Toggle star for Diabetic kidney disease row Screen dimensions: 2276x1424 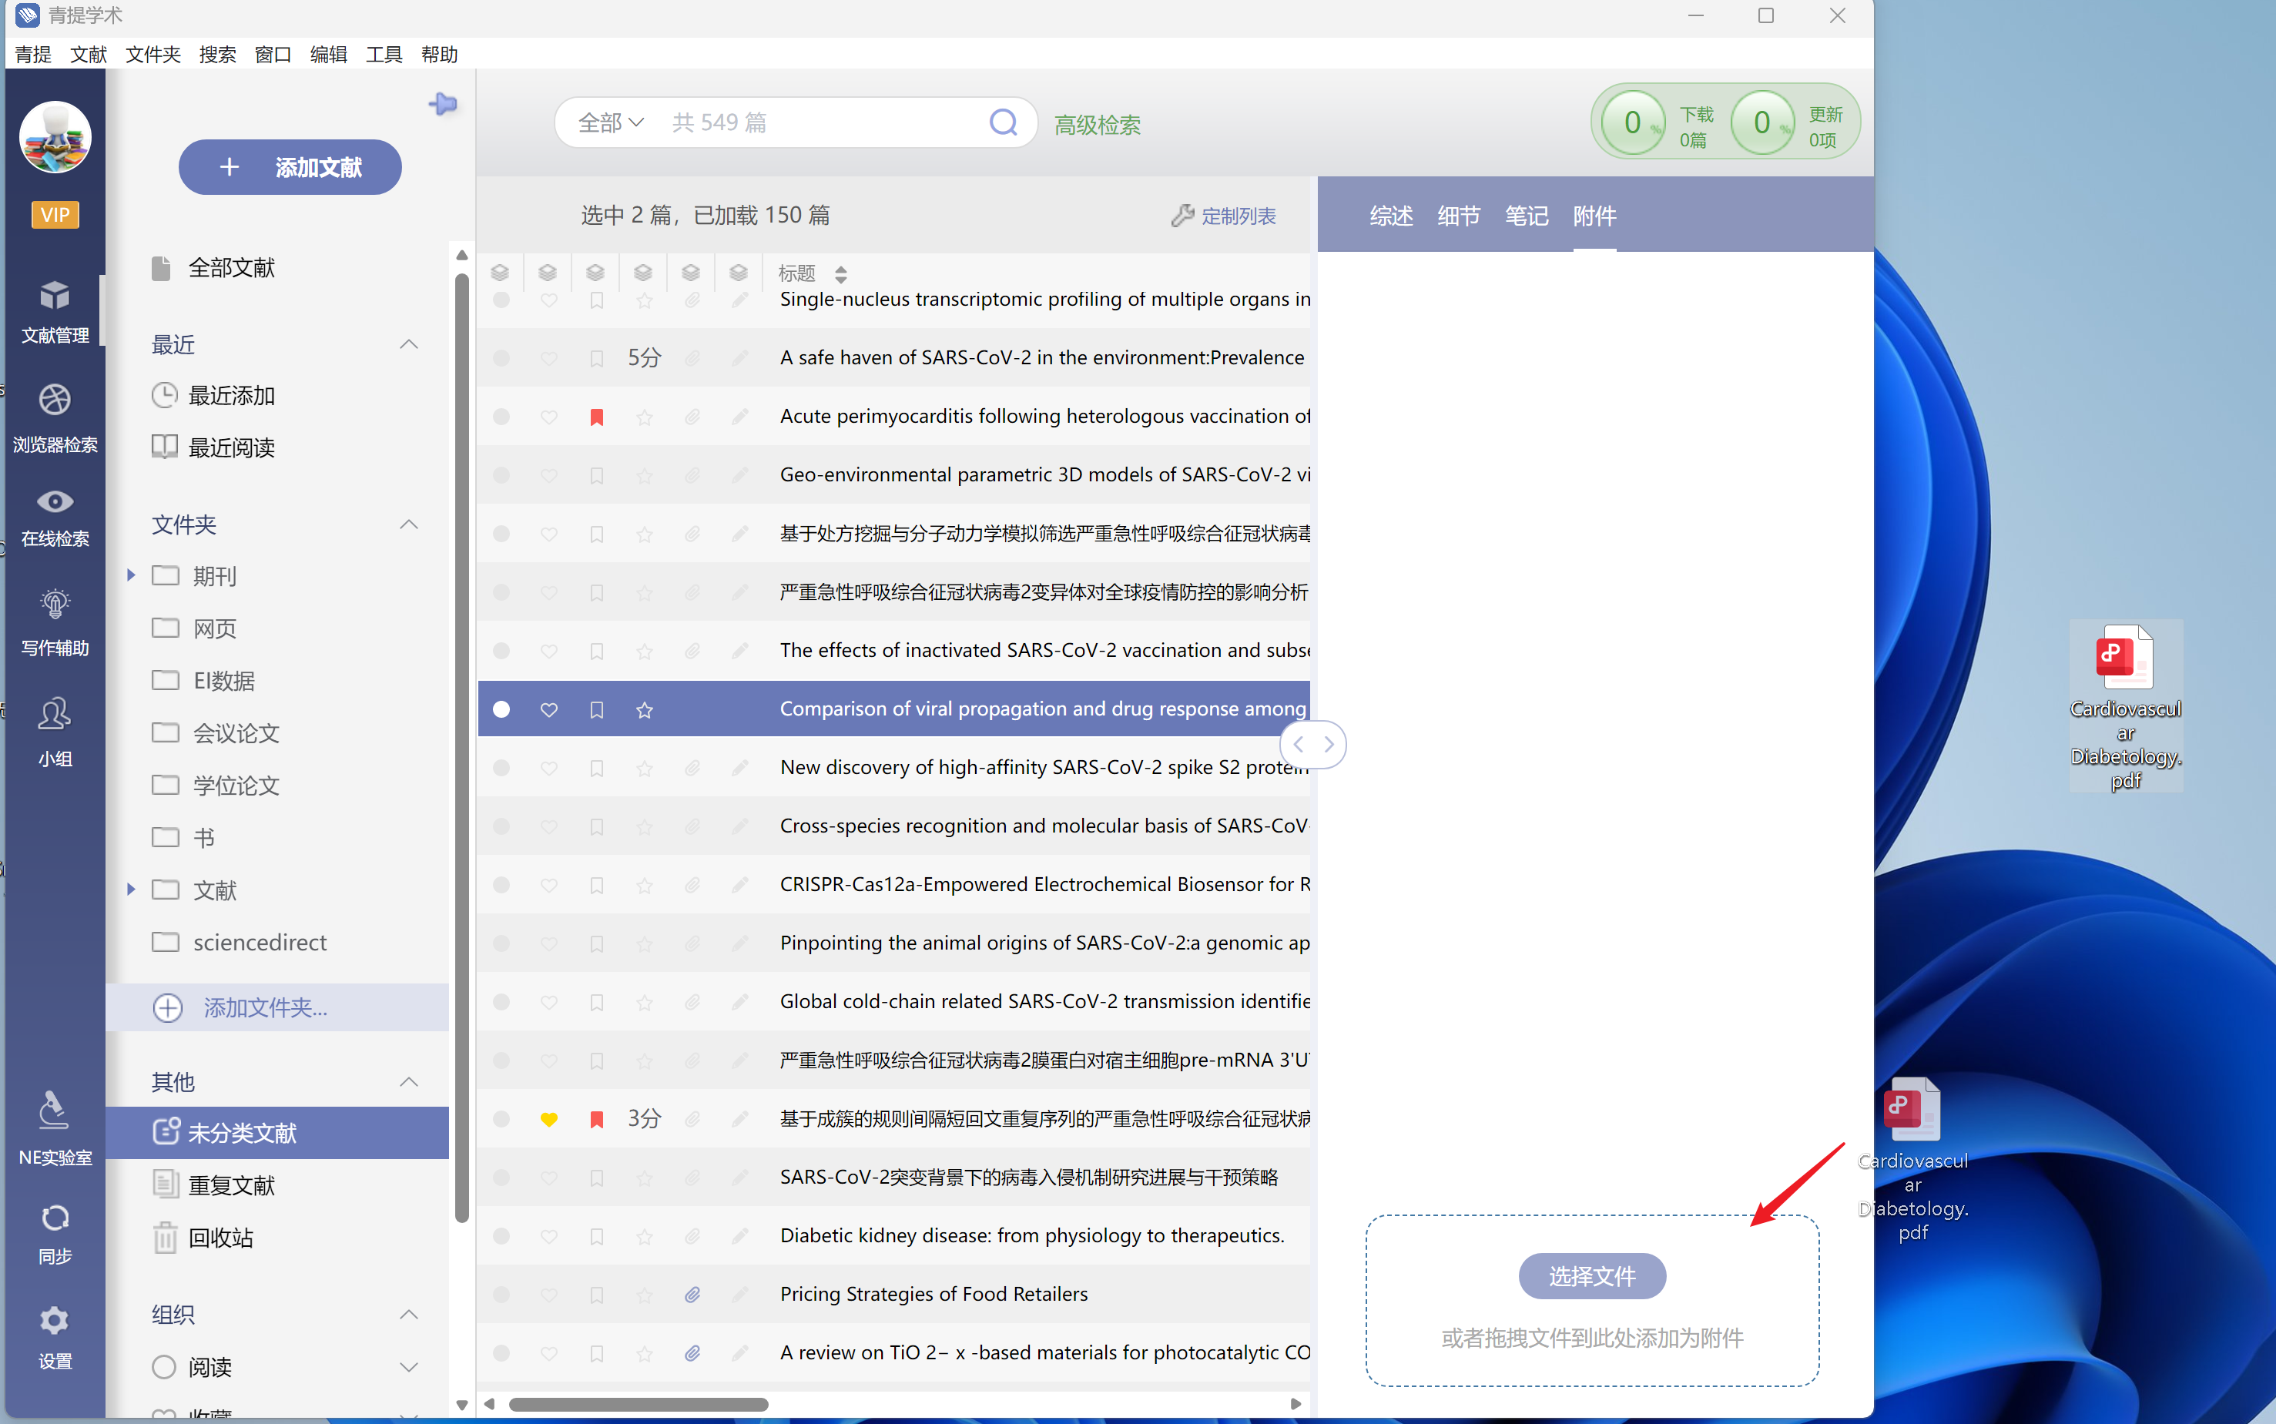tap(644, 1237)
